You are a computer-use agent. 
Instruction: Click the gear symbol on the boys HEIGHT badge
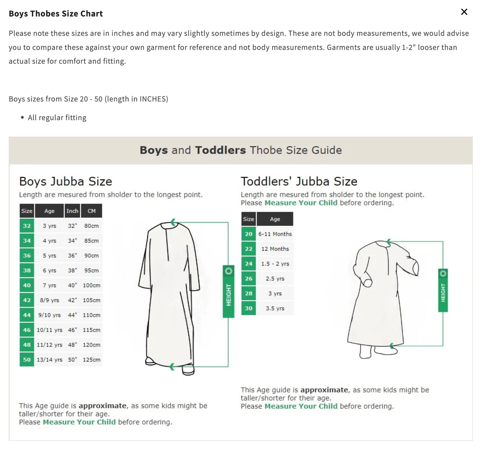point(228,271)
